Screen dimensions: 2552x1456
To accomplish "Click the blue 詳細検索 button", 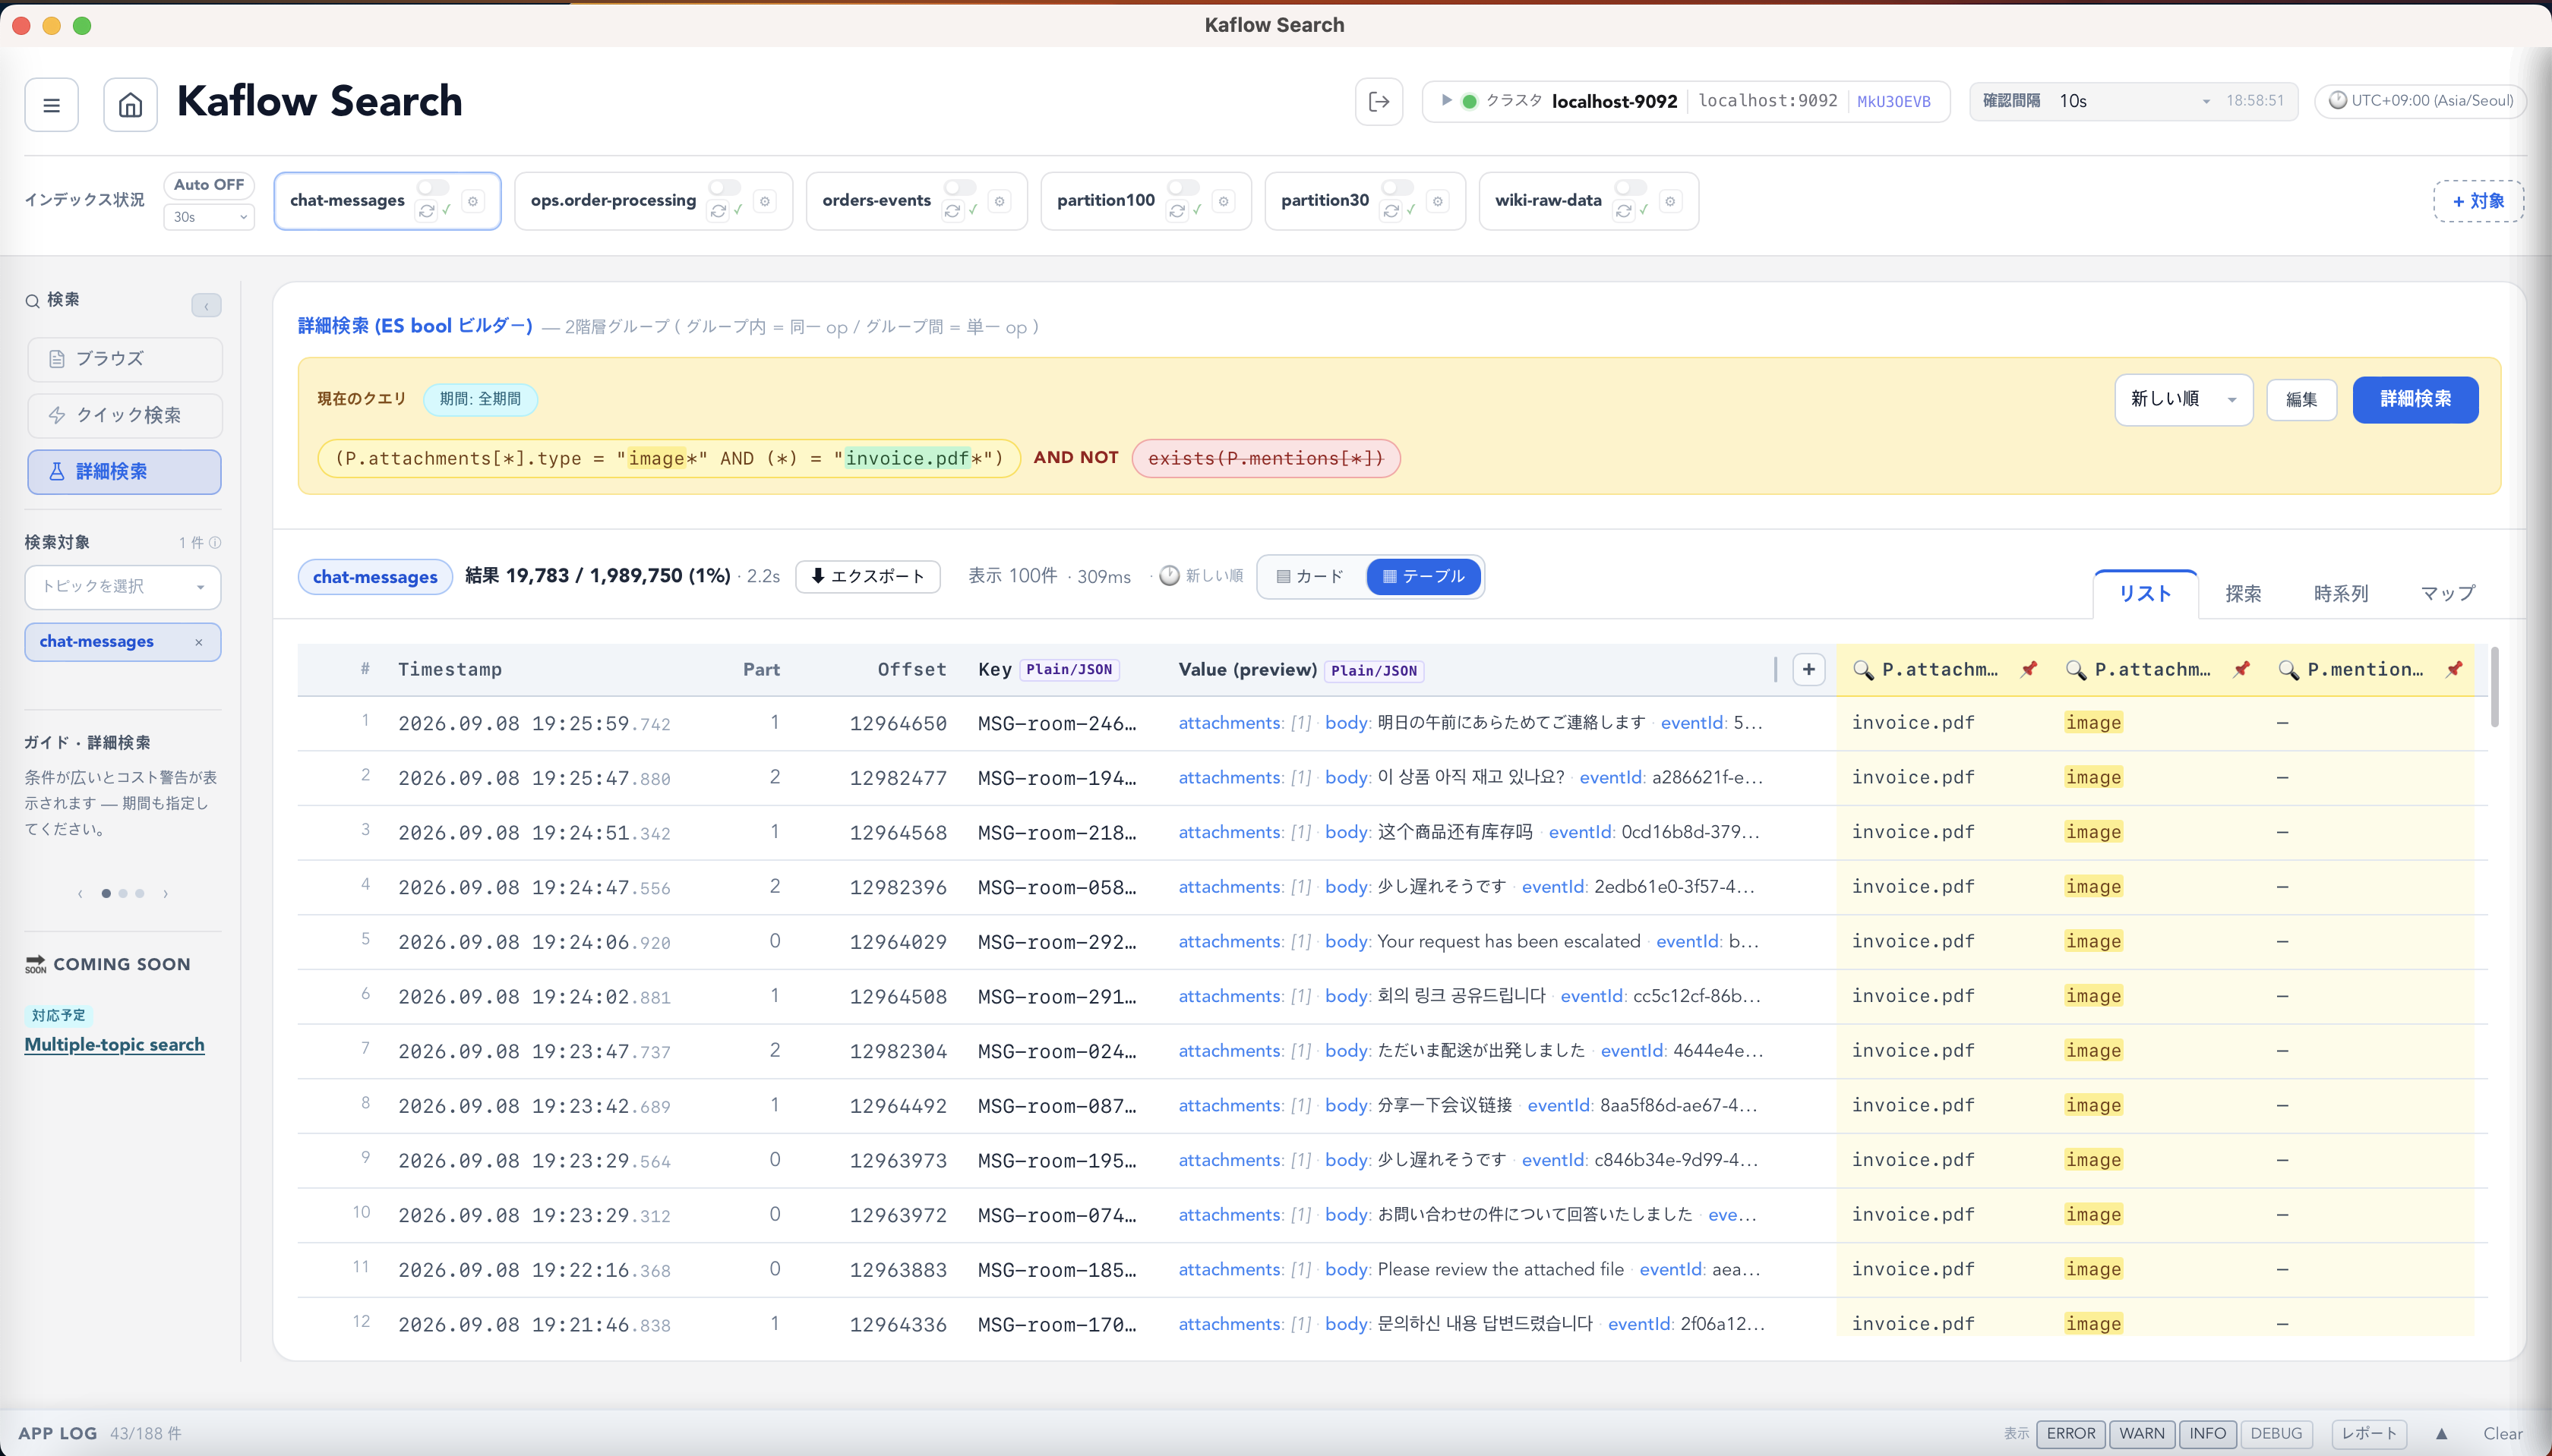I will pos(2415,399).
